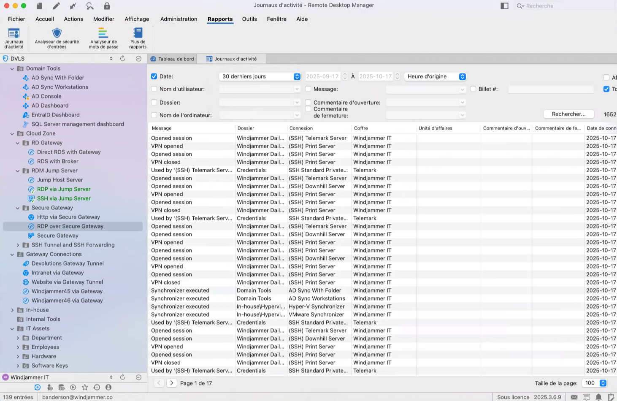Click the lock icon in title bar
This screenshot has width=617, height=401.
(107, 6)
